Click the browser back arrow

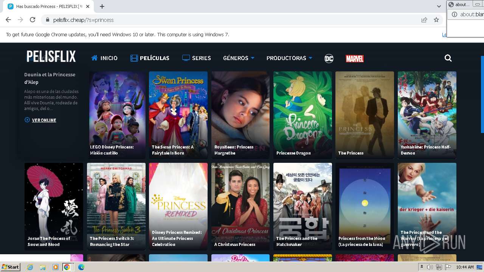click(x=8, y=20)
